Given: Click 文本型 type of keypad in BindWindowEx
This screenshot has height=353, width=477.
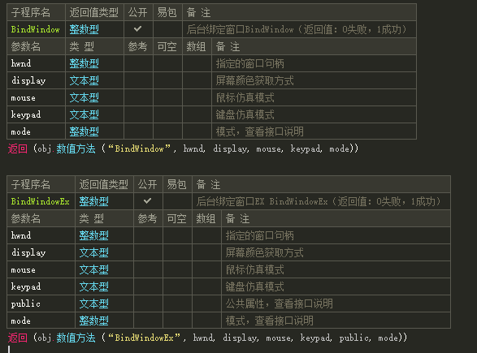Looking at the screenshot, I should tap(94, 286).
